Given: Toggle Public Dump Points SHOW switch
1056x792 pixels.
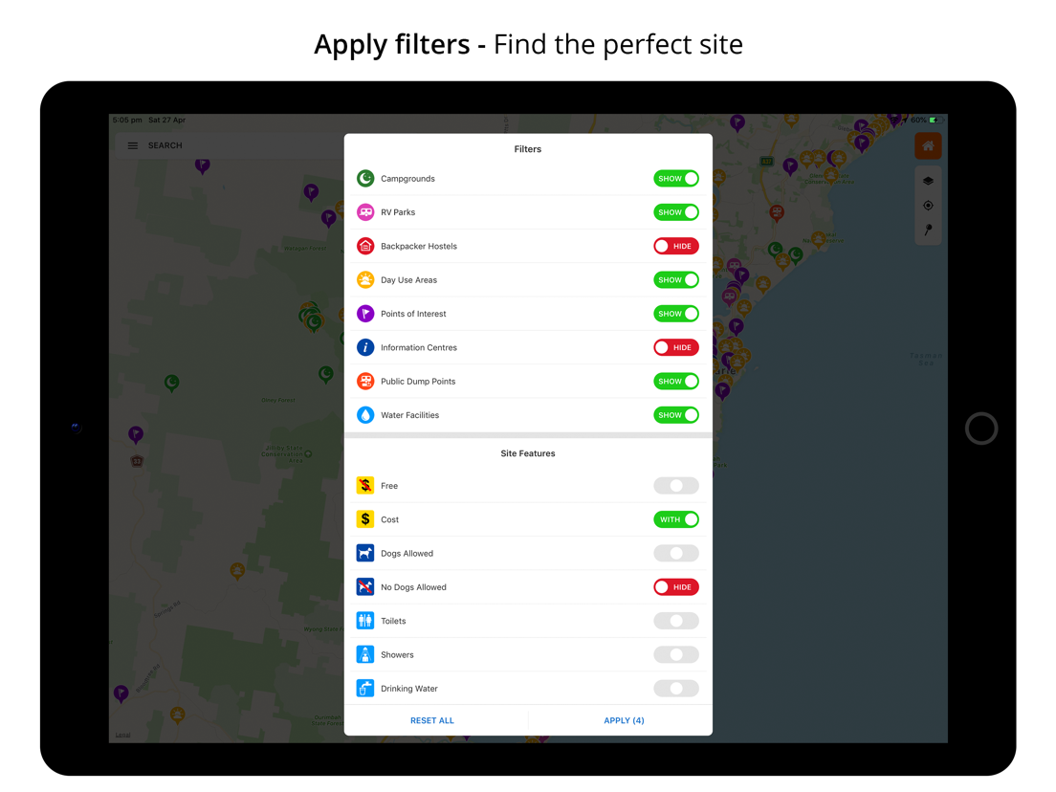Looking at the screenshot, I should tap(675, 382).
